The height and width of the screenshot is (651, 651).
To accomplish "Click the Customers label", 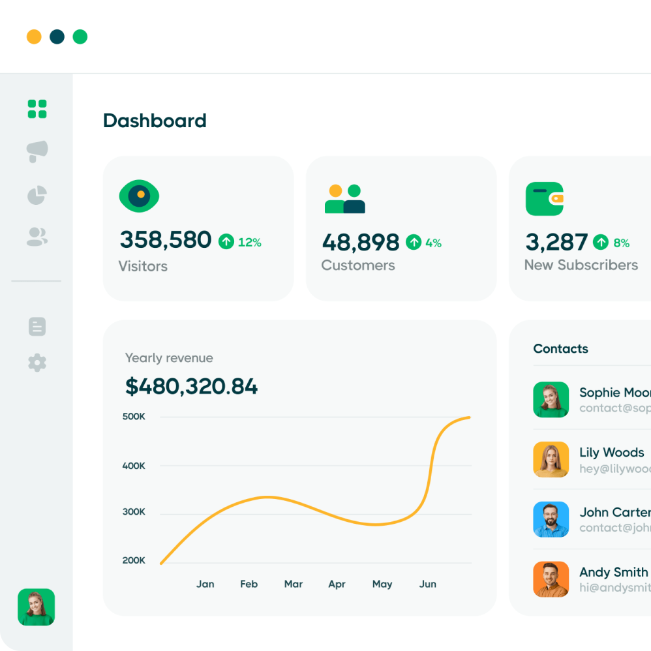I will point(358,265).
